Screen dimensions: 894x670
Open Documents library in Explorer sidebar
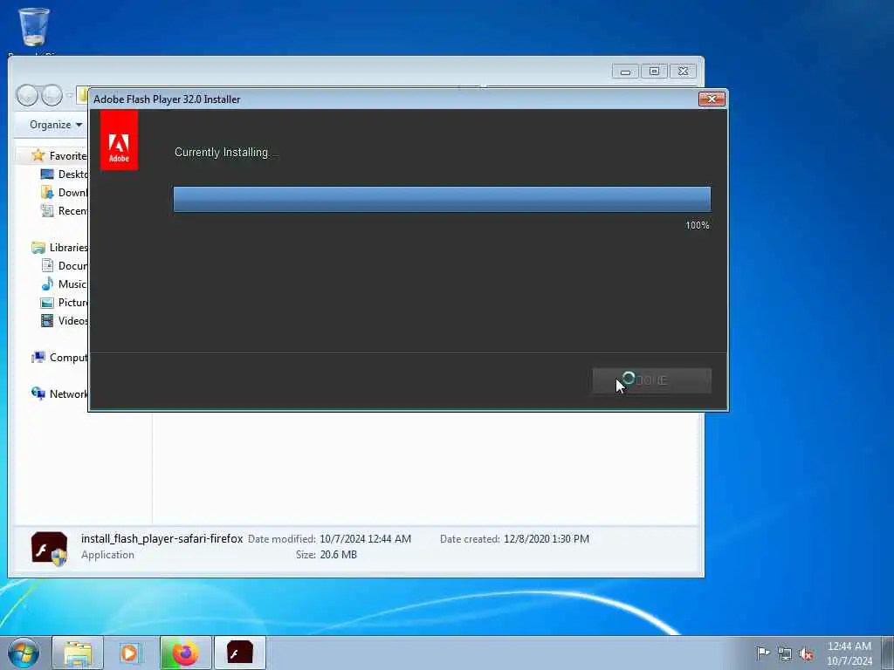(73, 265)
